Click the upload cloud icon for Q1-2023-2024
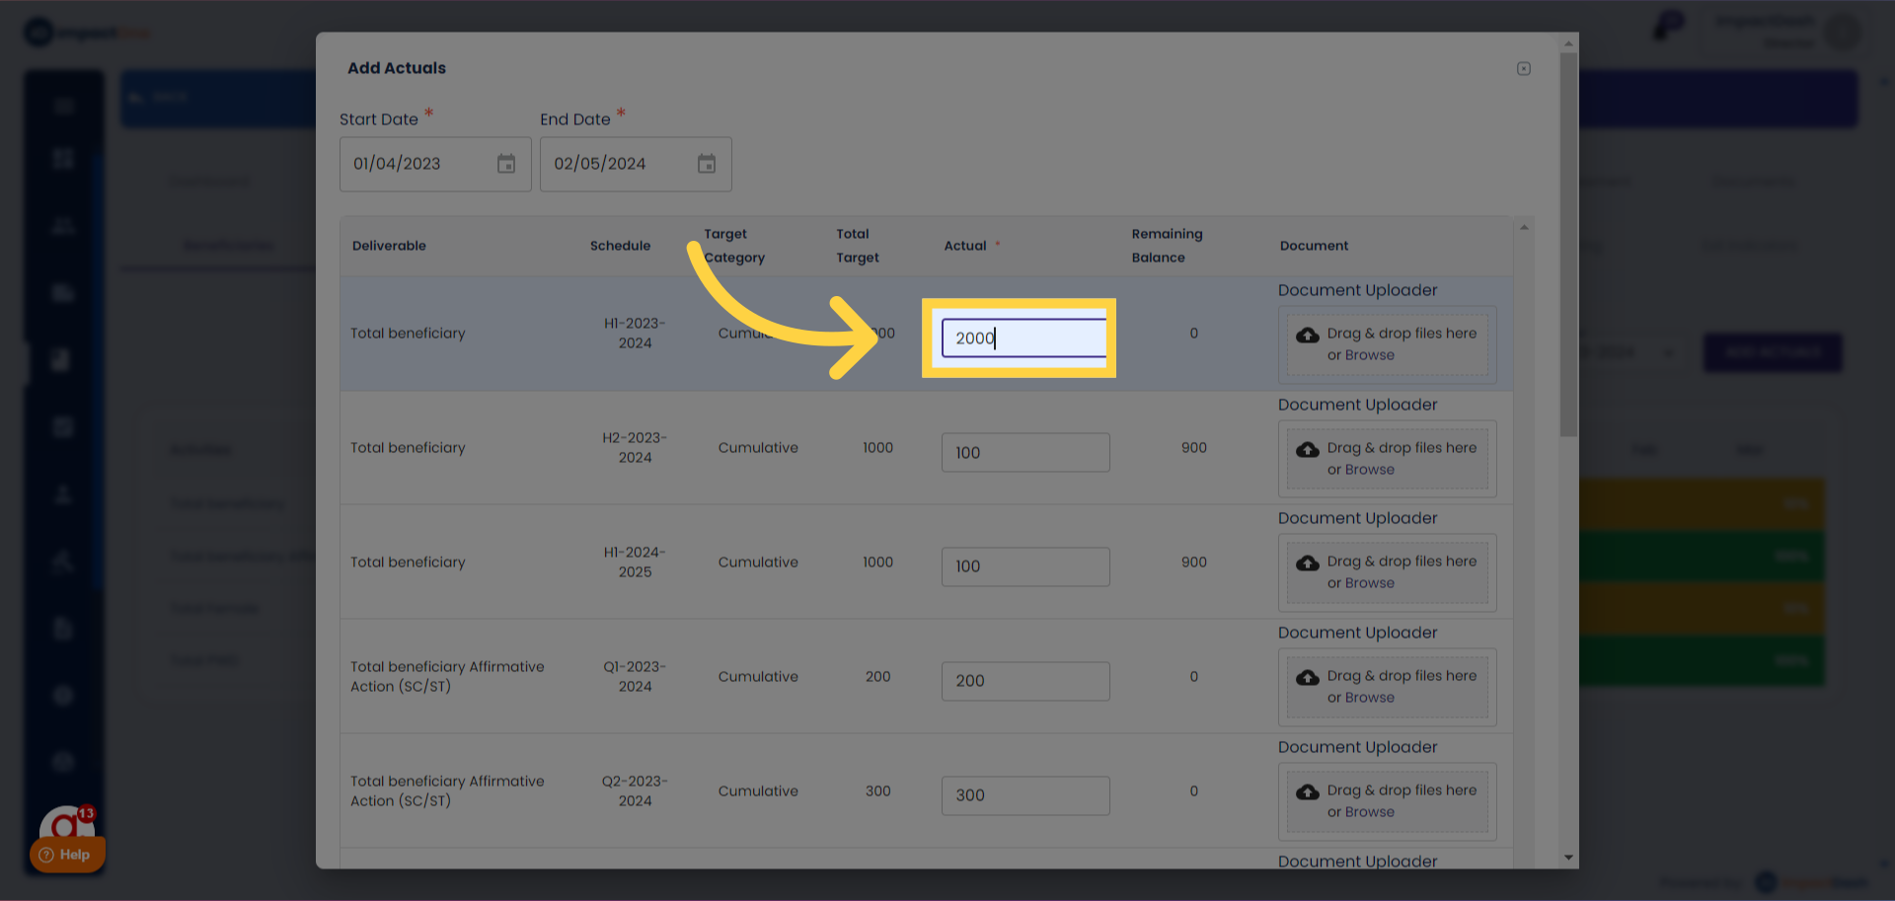Screen dimensions: 1895x901 point(1307,678)
